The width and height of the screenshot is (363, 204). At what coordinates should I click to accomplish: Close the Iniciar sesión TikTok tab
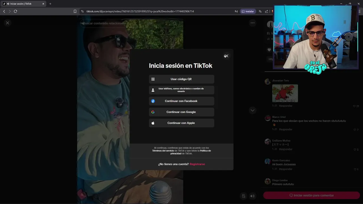[43, 4]
